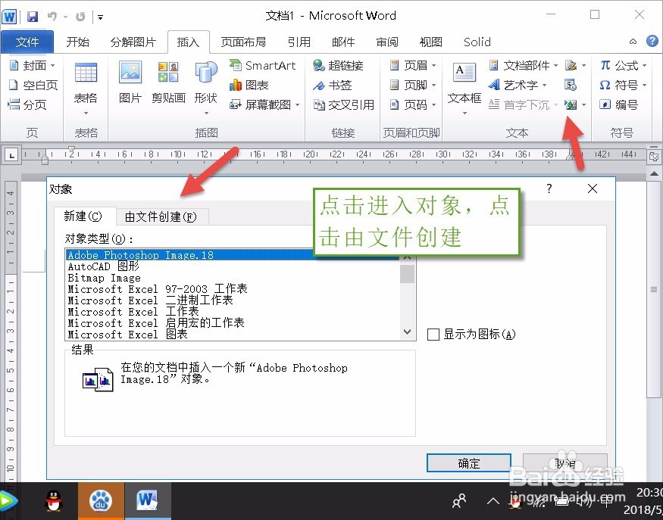Switch to the References (引用) tab
Viewport: 663px width, 520px height.
point(299,42)
